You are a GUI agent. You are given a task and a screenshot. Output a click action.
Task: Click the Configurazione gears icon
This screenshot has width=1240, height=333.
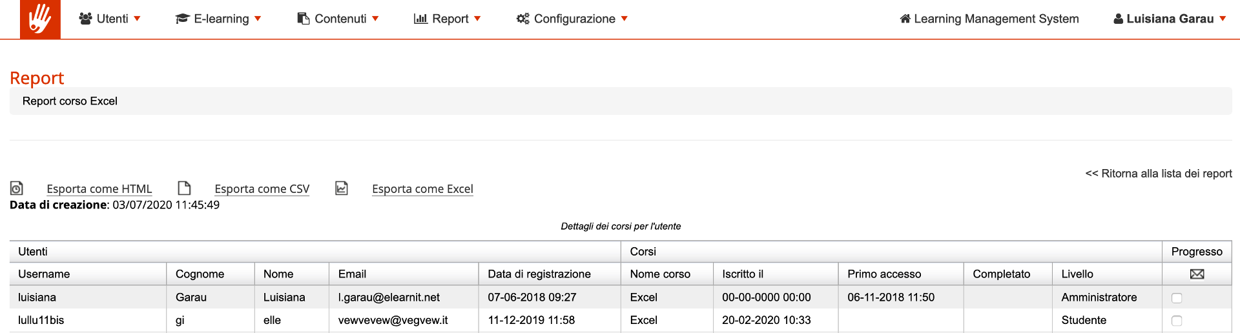(x=522, y=19)
